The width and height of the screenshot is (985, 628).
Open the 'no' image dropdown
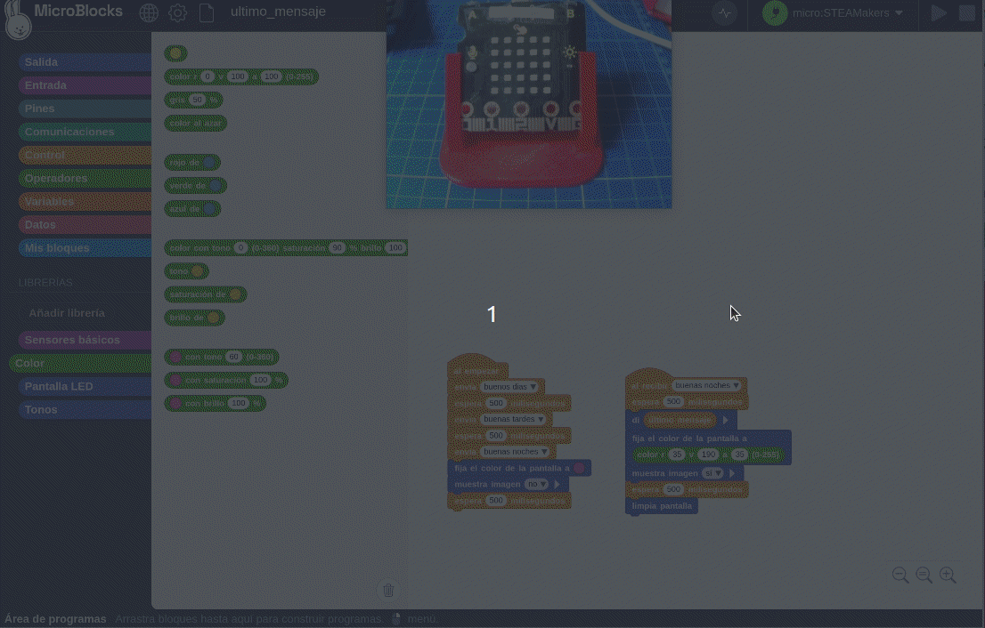coord(537,484)
